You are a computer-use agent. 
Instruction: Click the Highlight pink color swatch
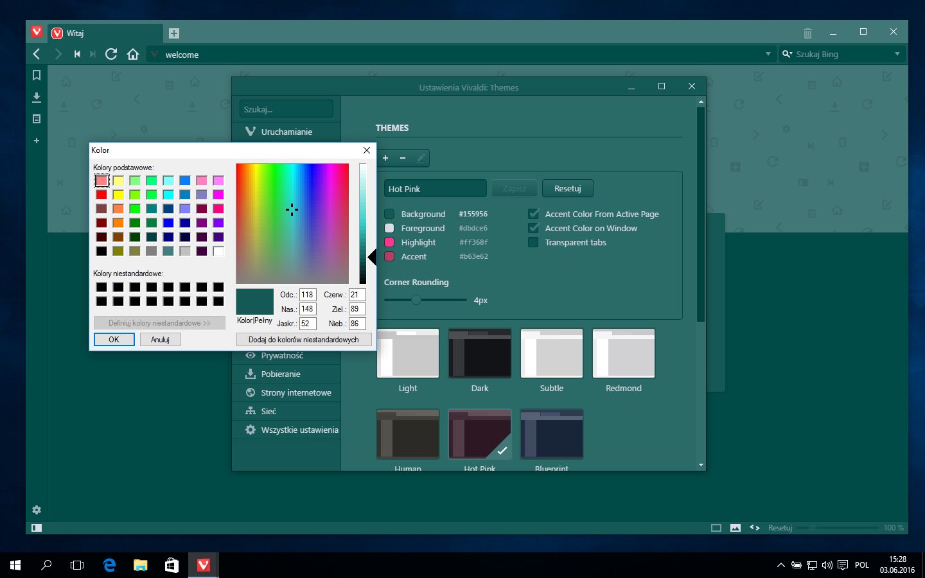[389, 242]
